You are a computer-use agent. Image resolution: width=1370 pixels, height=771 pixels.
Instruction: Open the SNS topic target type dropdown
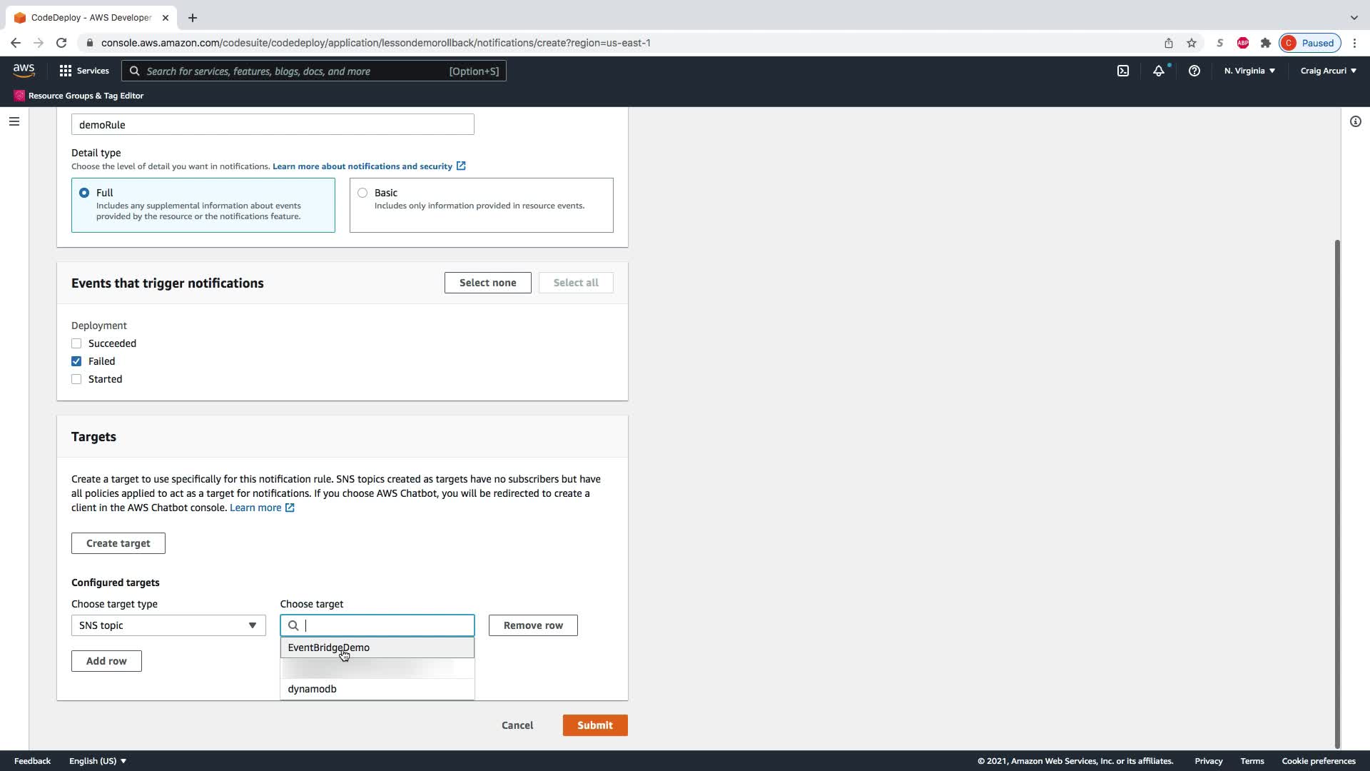click(168, 625)
